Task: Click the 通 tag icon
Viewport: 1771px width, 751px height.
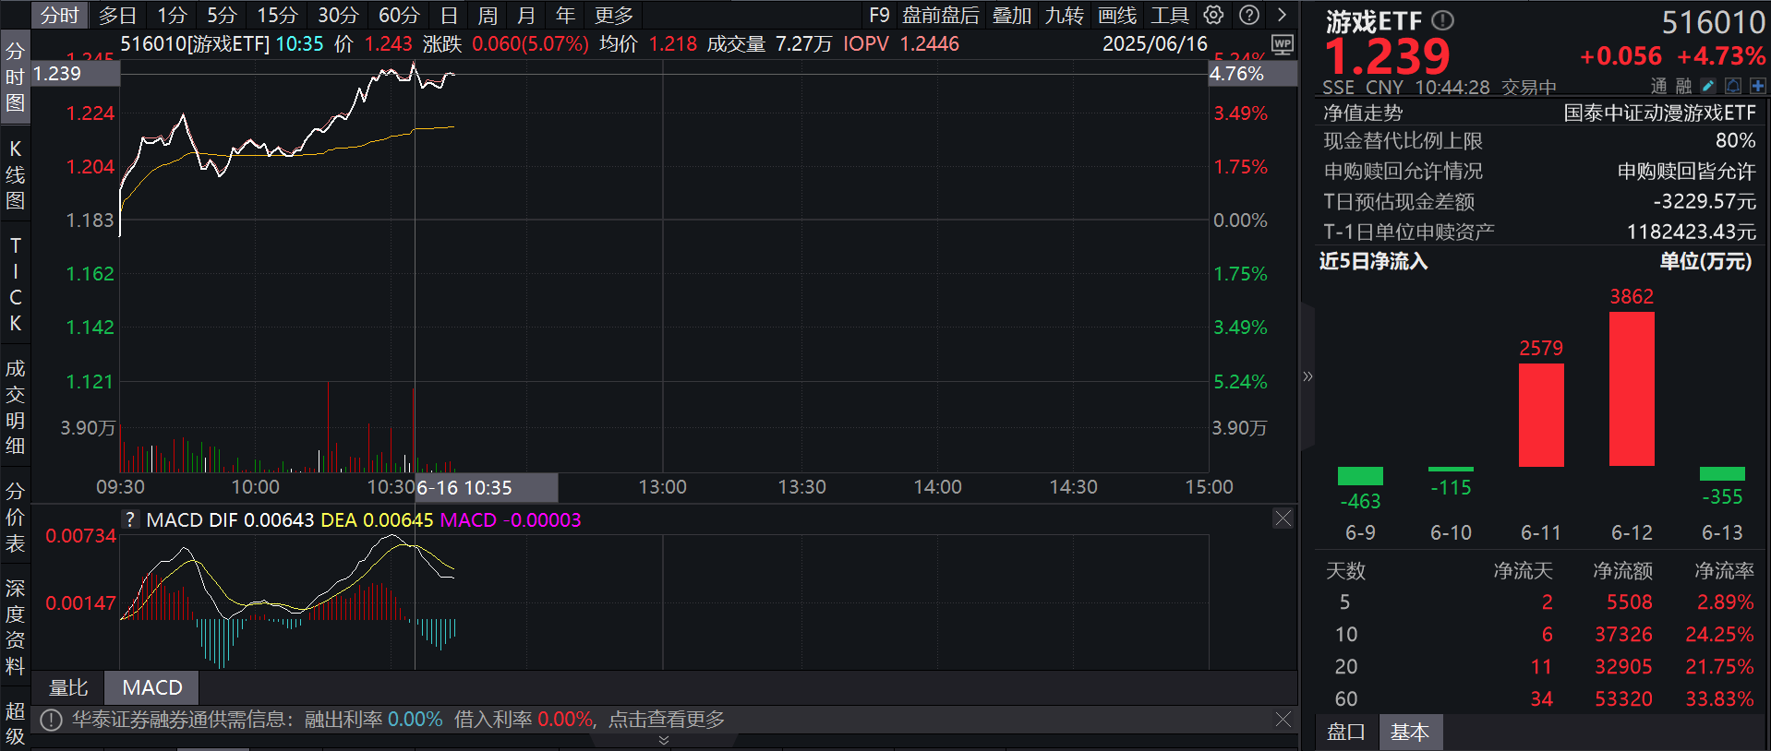Action: coord(1659,86)
